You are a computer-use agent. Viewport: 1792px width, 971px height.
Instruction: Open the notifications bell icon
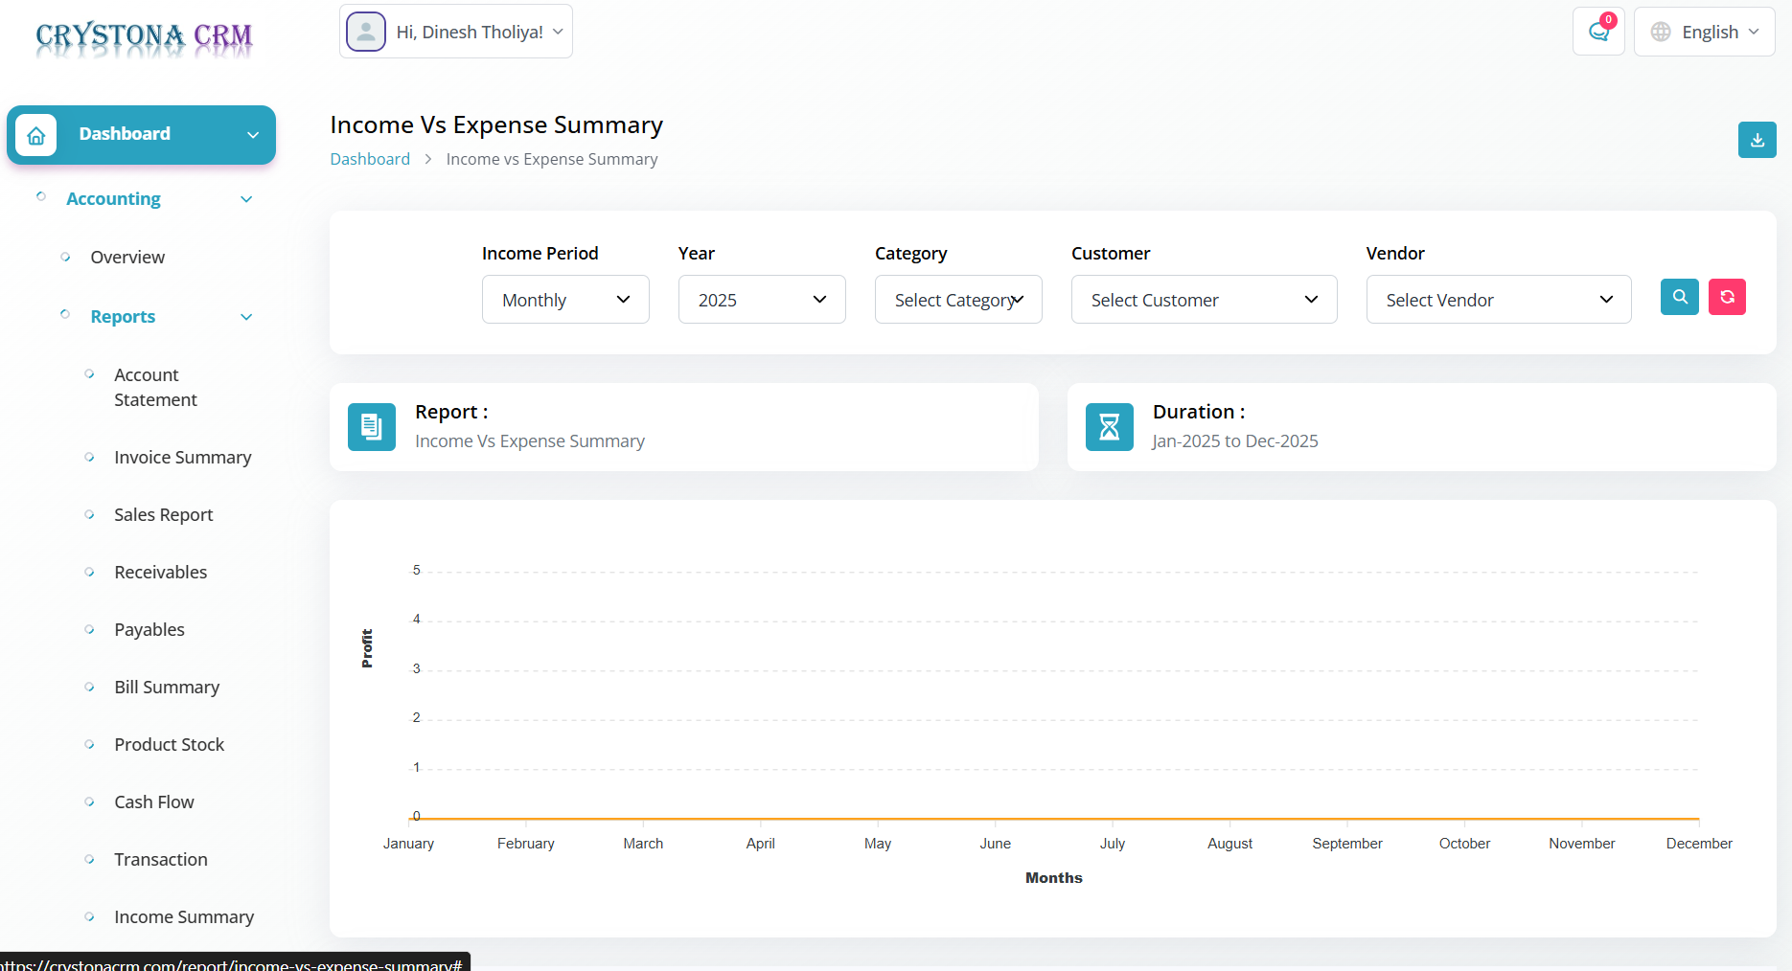1598,32
